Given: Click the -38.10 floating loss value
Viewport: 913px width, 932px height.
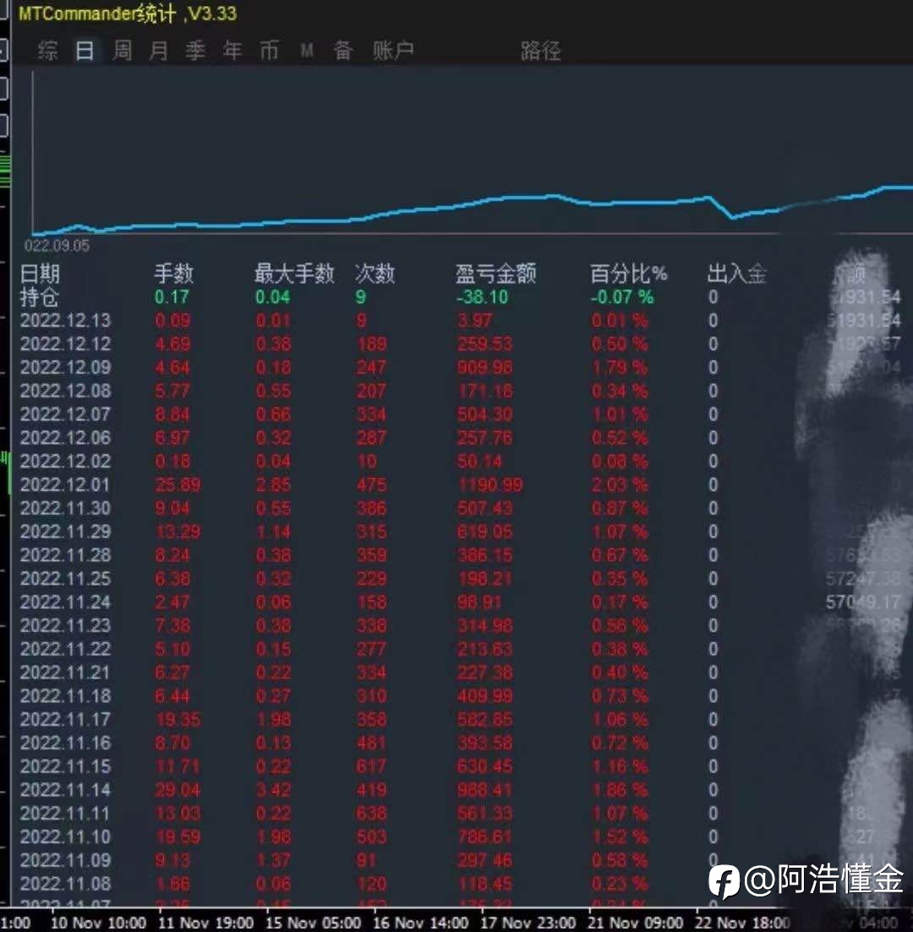Looking at the screenshot, I should (483, 297).
